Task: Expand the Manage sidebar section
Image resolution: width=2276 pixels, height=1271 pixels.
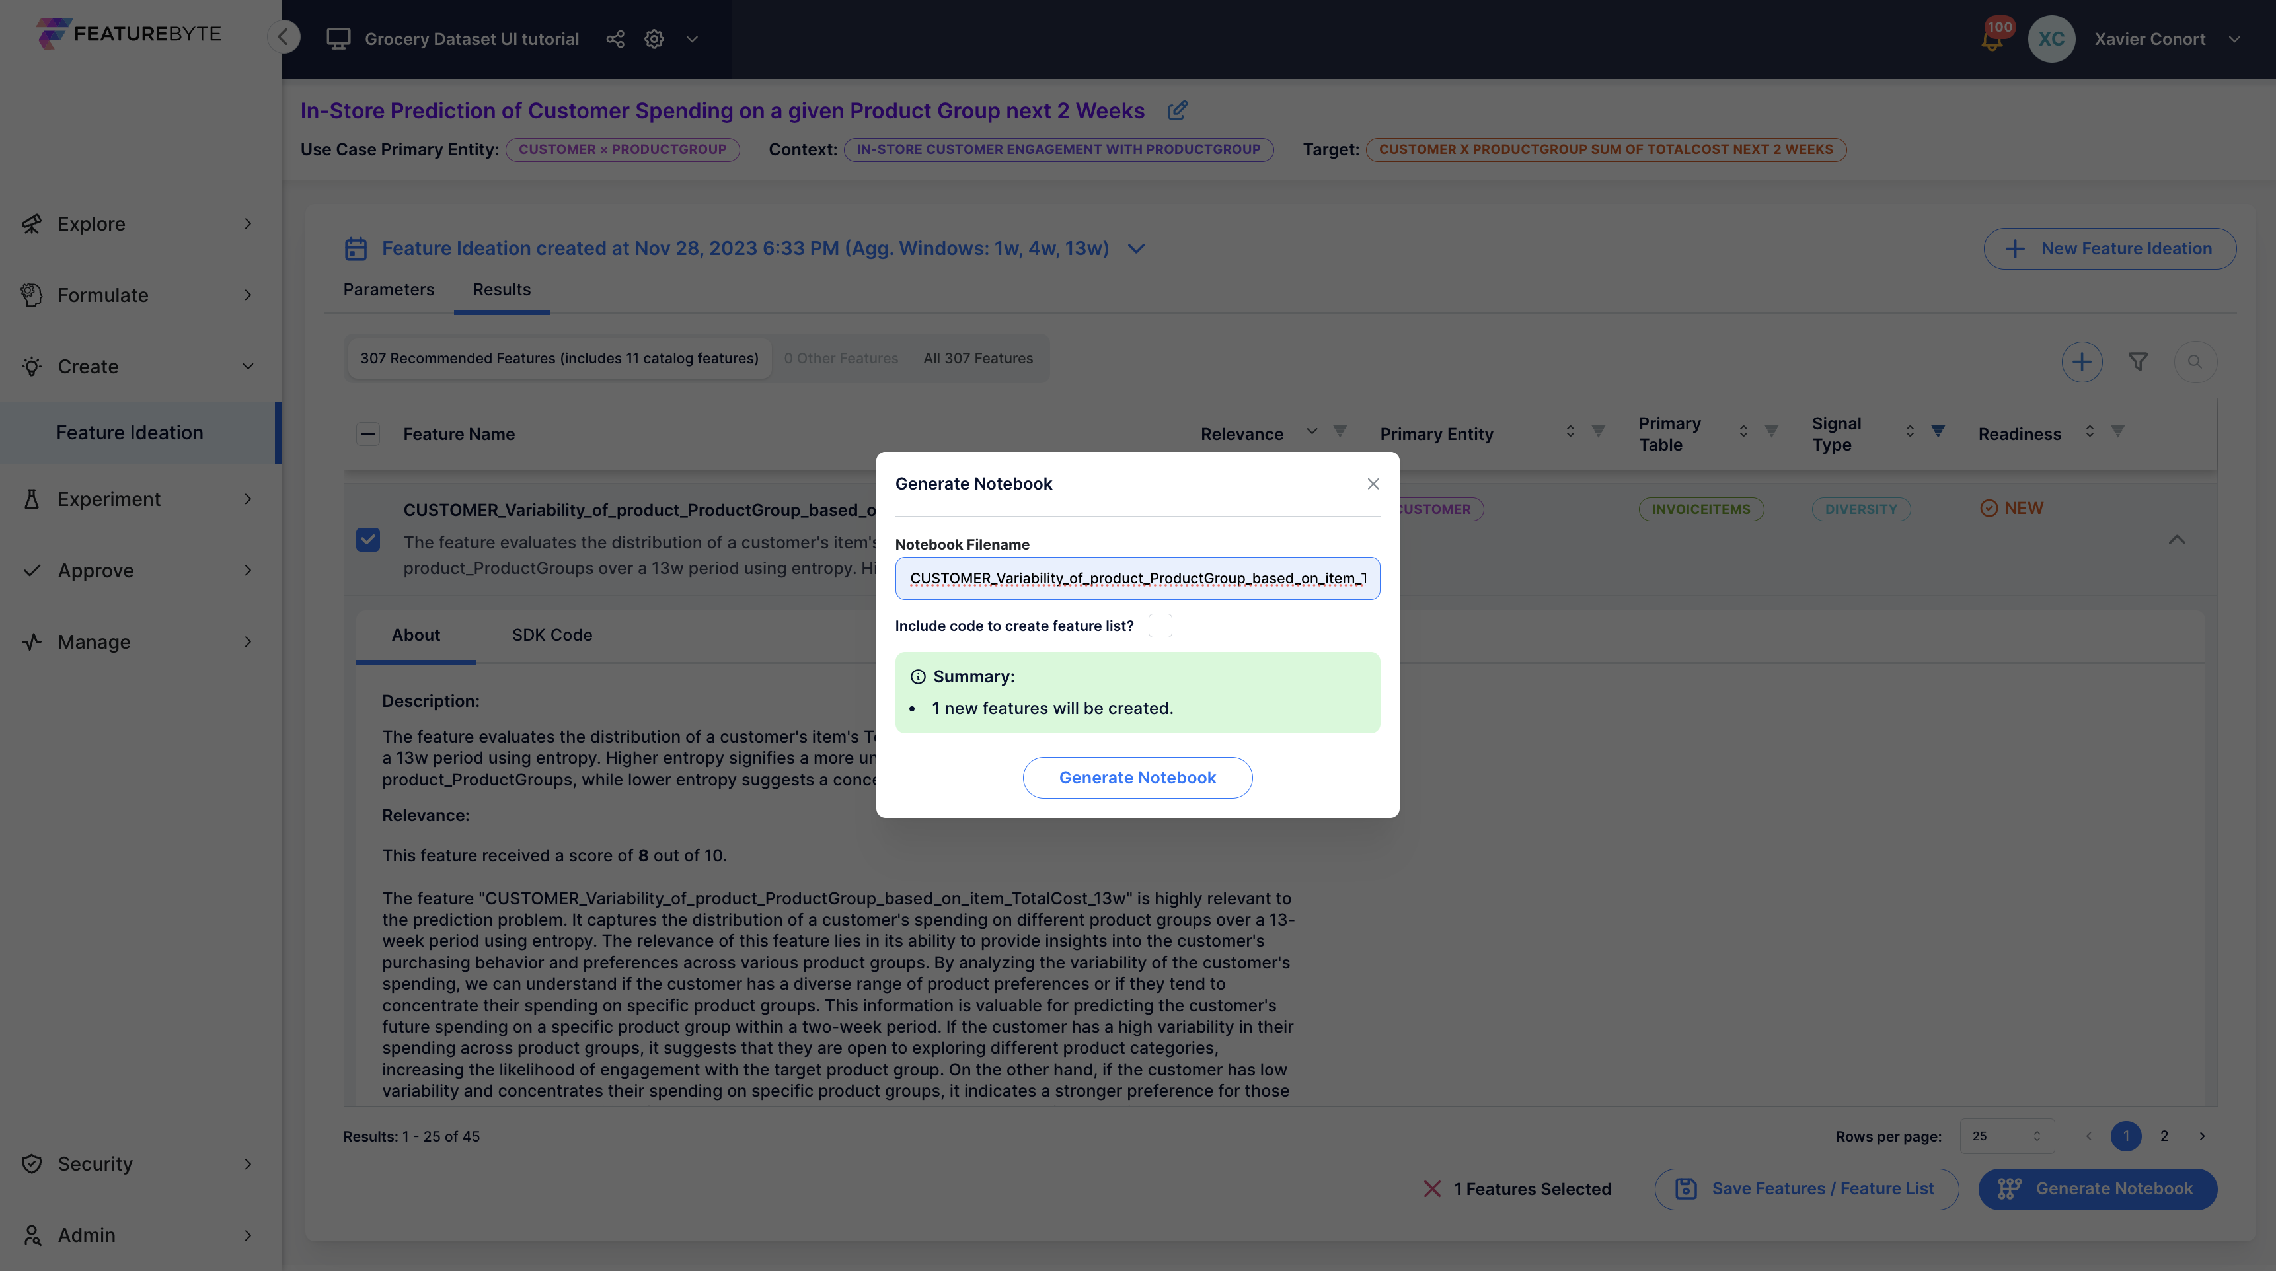Action: pos(139,642)
